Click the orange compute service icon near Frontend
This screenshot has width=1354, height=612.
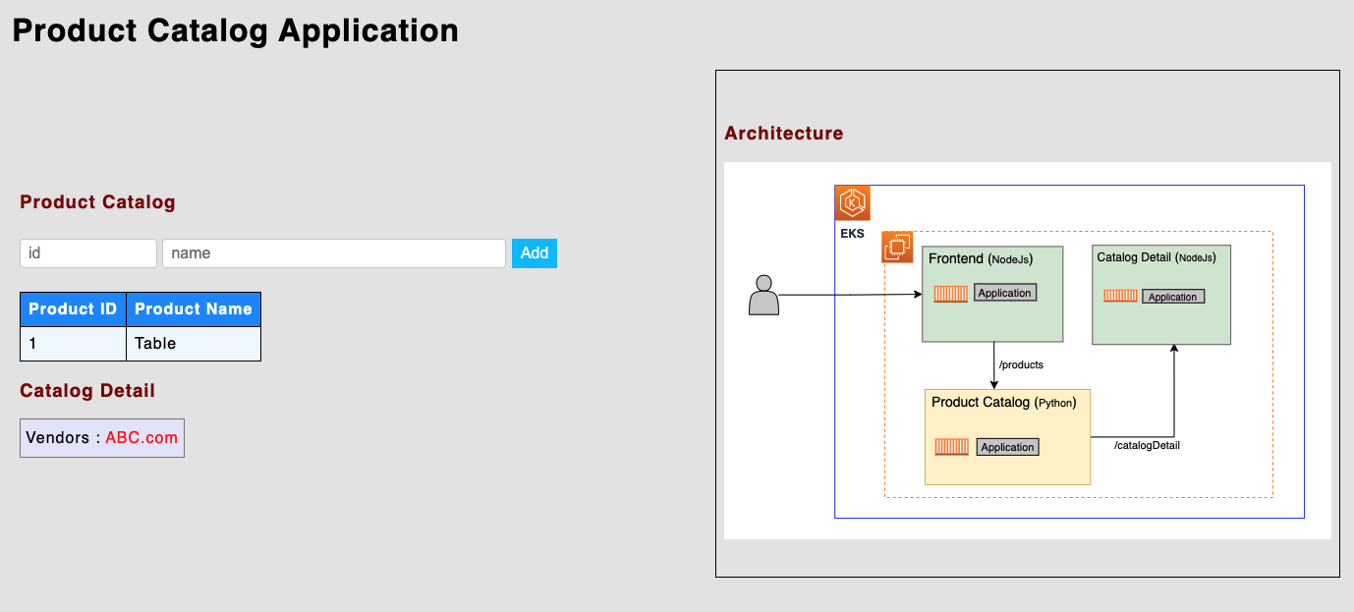pyautogui.click(x=895, y=248)
